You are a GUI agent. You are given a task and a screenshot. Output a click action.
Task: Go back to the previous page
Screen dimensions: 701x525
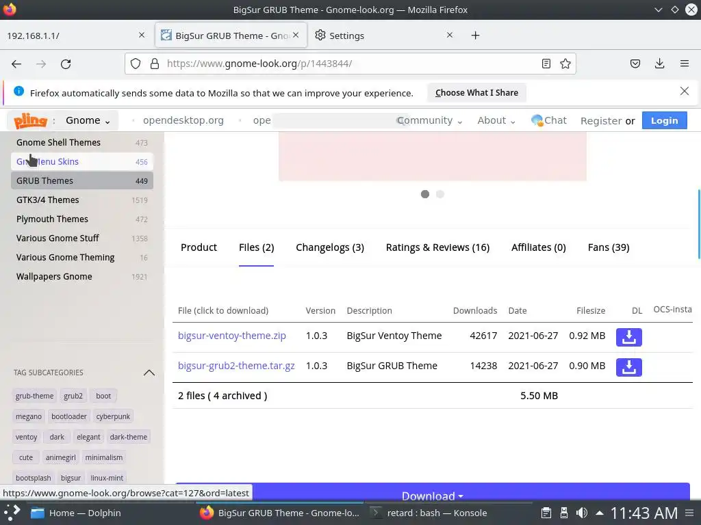tap(16, 64)
